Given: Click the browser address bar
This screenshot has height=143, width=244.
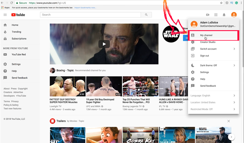Looking at the screenshot, I should 119,3.
